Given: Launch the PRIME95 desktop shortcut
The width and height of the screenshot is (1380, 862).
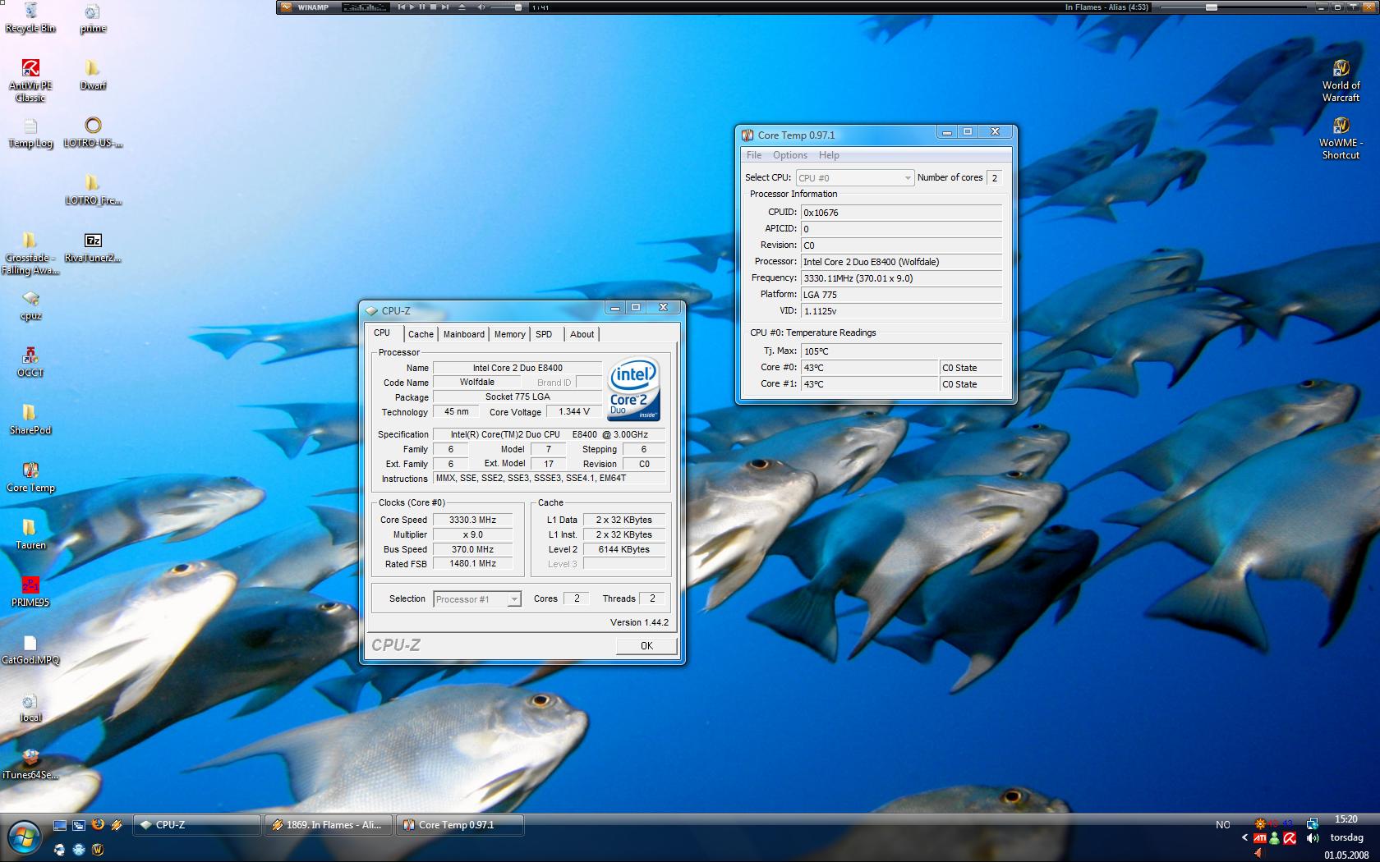Looking at the screenshot, I should pos(30,592).
